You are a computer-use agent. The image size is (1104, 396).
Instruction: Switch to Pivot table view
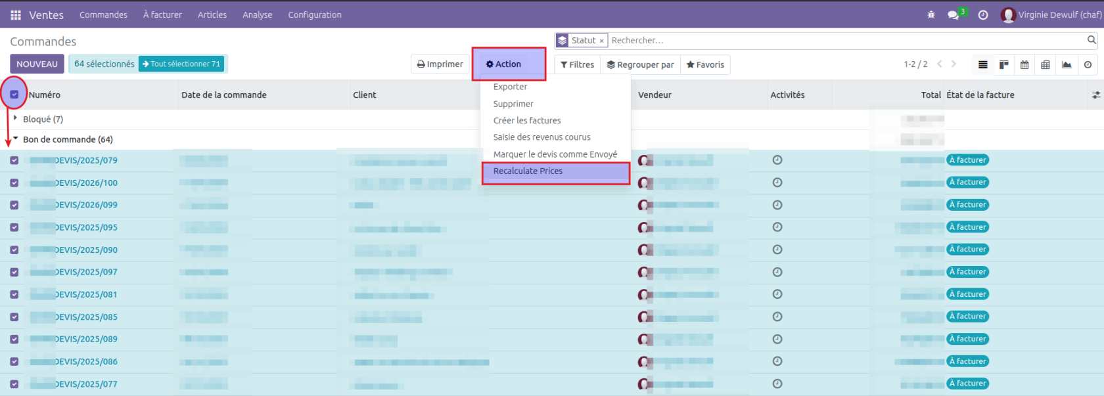(x=1046, y=64)
